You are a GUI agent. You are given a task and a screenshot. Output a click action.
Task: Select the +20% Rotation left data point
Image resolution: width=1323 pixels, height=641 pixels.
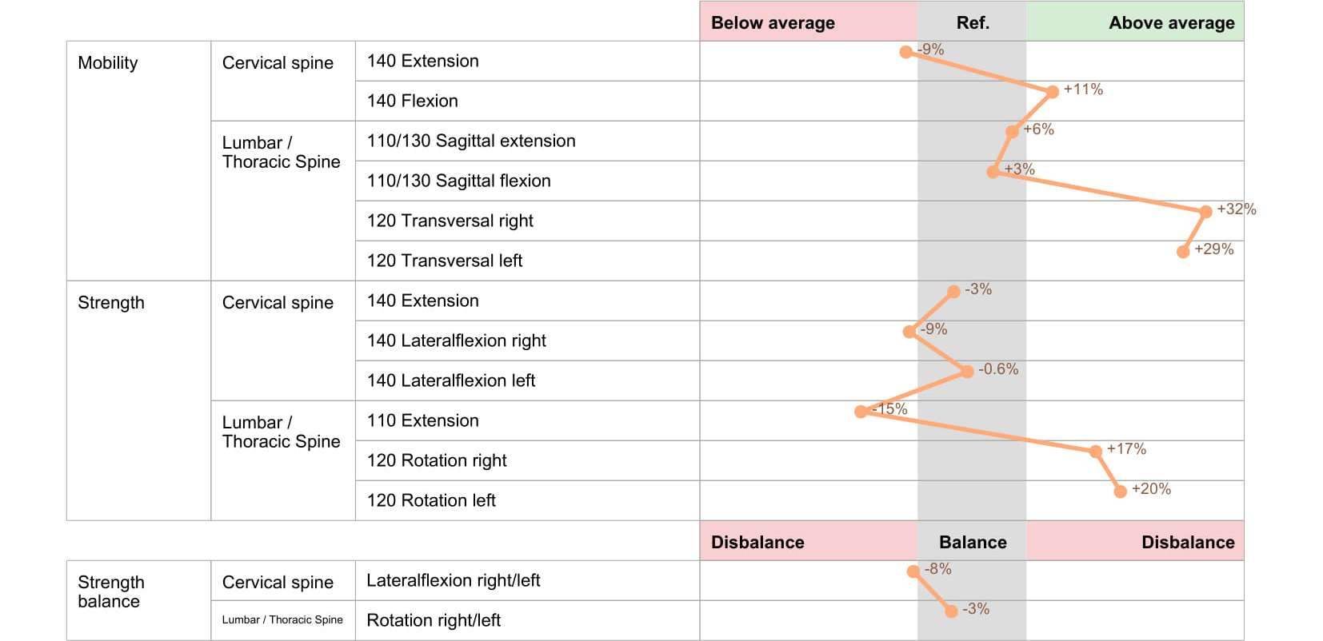click(x=1120, y=492)
